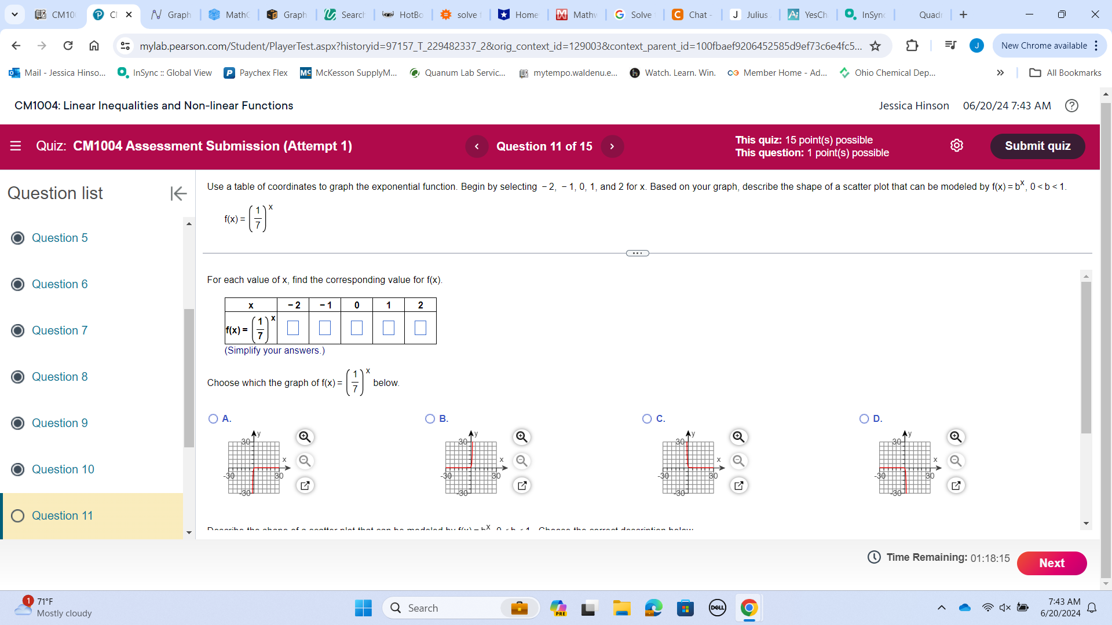
Task: Click the Submit quiz button
Action: (x=1037, y=146)
